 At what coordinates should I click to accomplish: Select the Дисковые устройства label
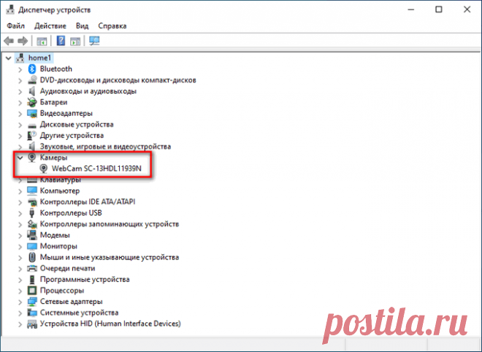[77, 125]
